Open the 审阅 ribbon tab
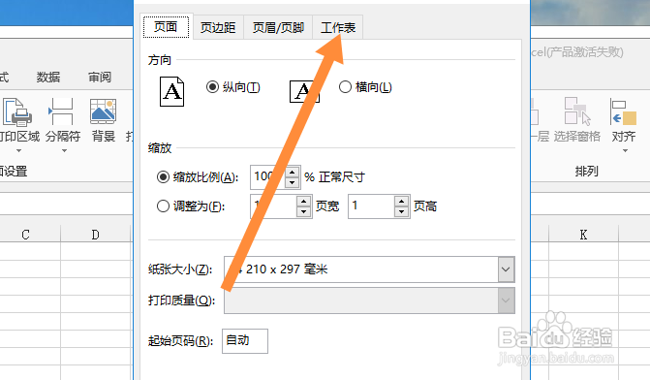The image size is (650, 380). 100,78
